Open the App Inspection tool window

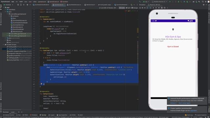pos(62,115)
